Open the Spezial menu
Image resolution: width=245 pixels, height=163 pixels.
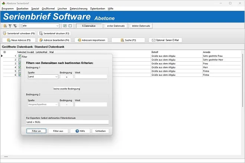35,9
